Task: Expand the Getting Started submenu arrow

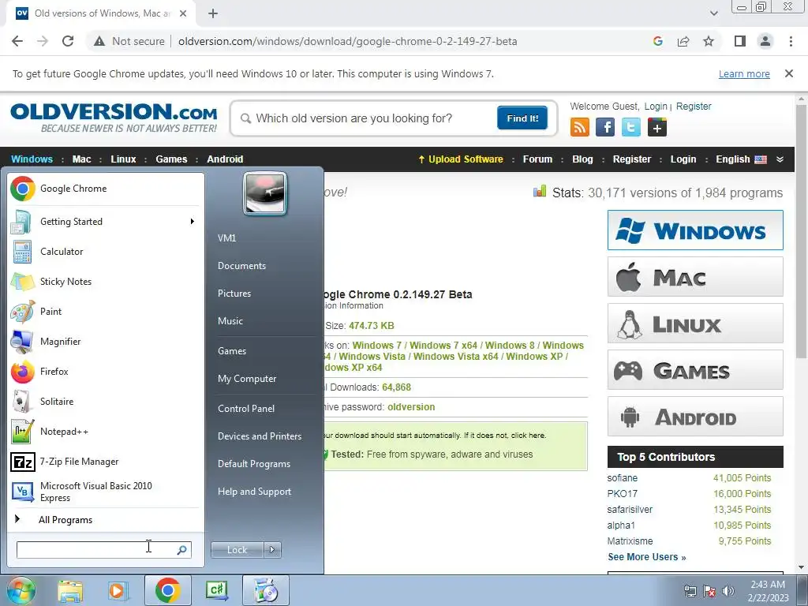Action: click(x=193, y=222)
